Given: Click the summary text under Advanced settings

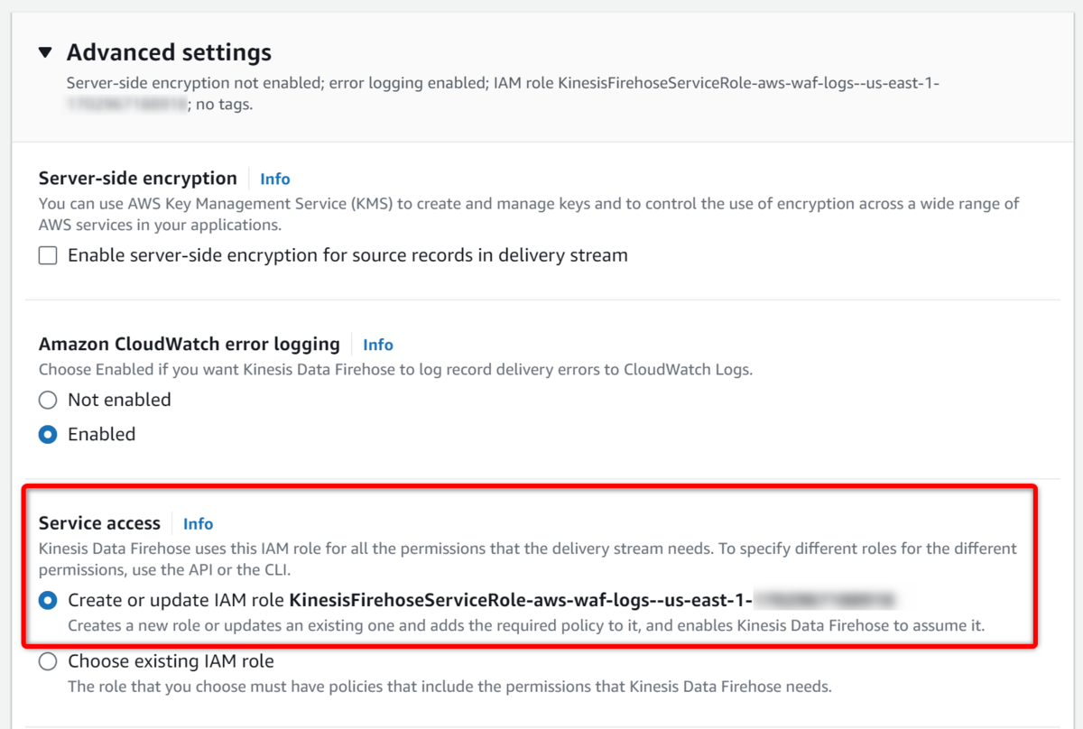Looking at the screenshot, I should pyautogui.click(x=503, y=83).
